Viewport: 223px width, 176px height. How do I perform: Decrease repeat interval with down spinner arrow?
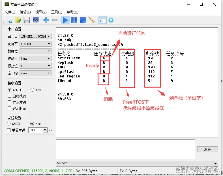coord(45,131)
